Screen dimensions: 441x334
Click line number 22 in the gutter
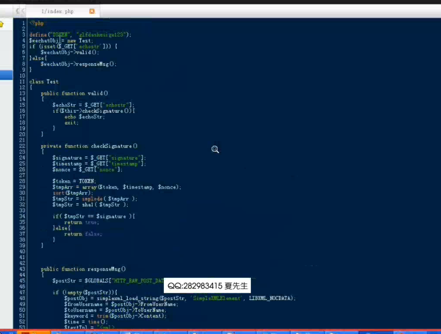click(x=22, y=146)
